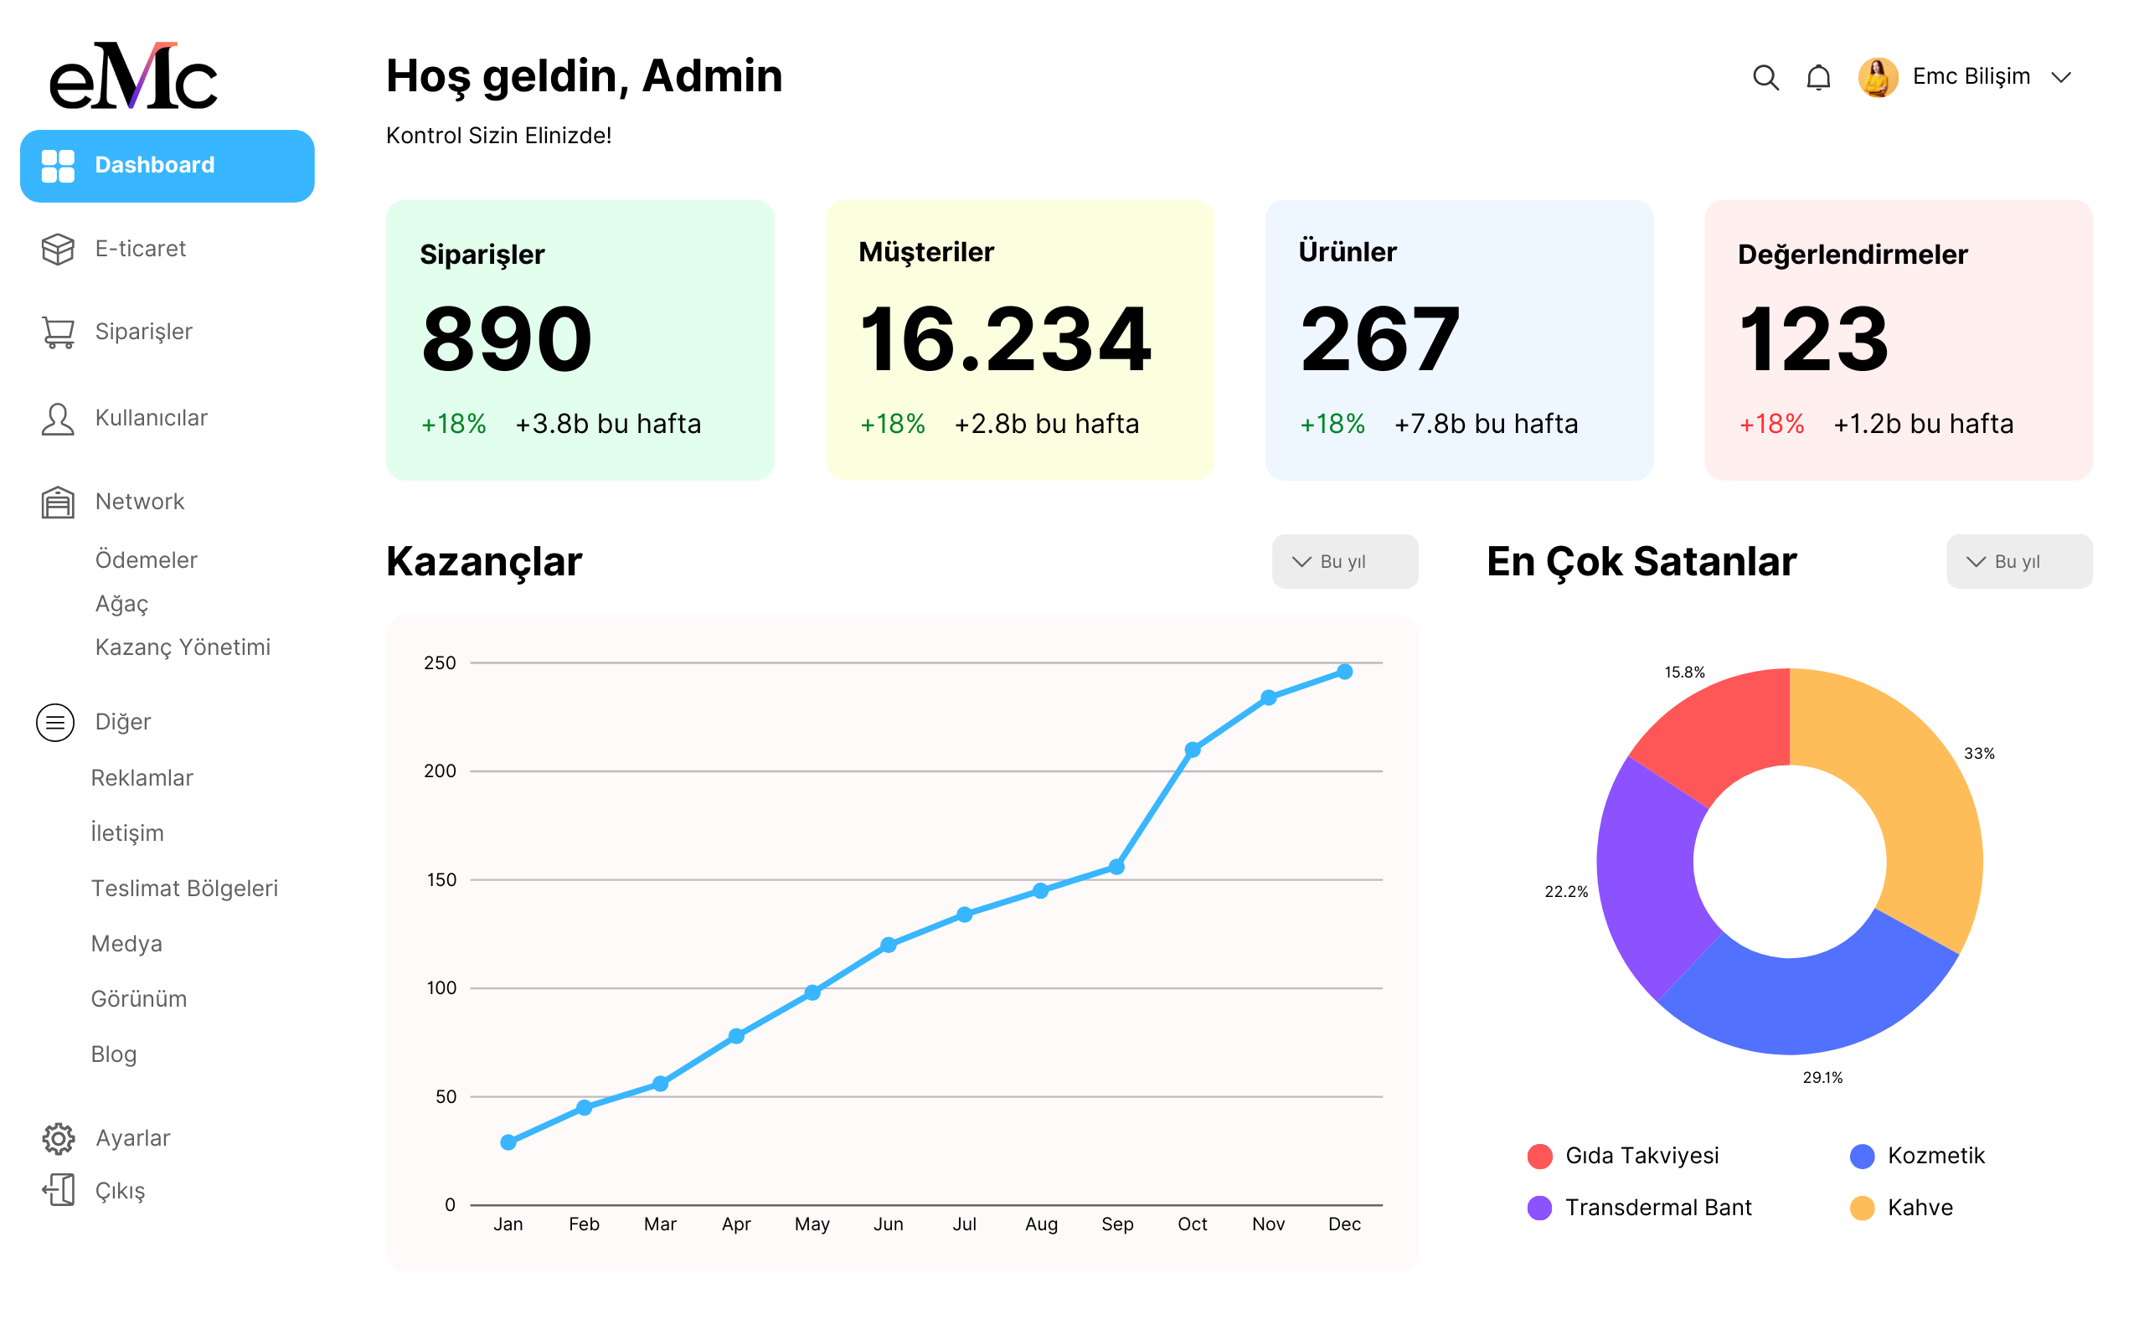Expand the Emc Bilişim account chevron
Screen dimensions: 2144x1340
tap(2062, 78)
